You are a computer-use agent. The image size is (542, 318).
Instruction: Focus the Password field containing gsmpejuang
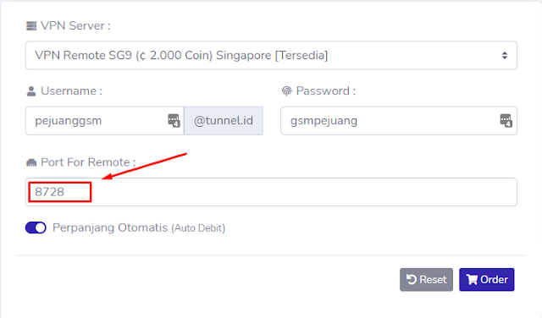tap(399, 120)
